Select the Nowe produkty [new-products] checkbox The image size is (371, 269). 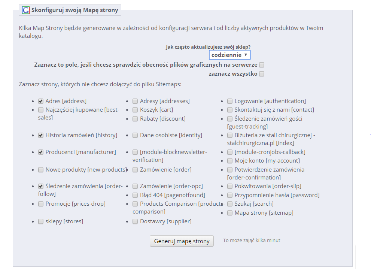tap(41, 170)
